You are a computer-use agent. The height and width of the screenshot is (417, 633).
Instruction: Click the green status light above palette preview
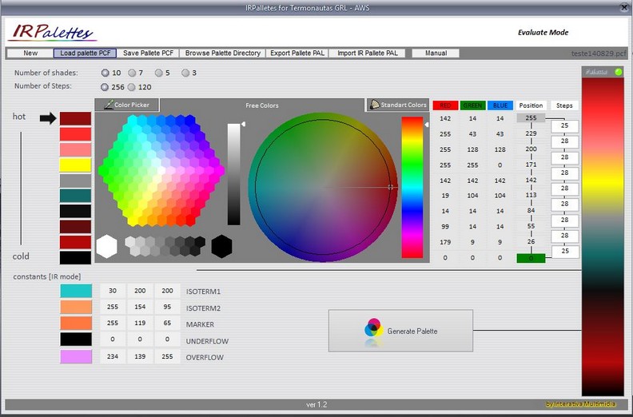pos(618,73)
